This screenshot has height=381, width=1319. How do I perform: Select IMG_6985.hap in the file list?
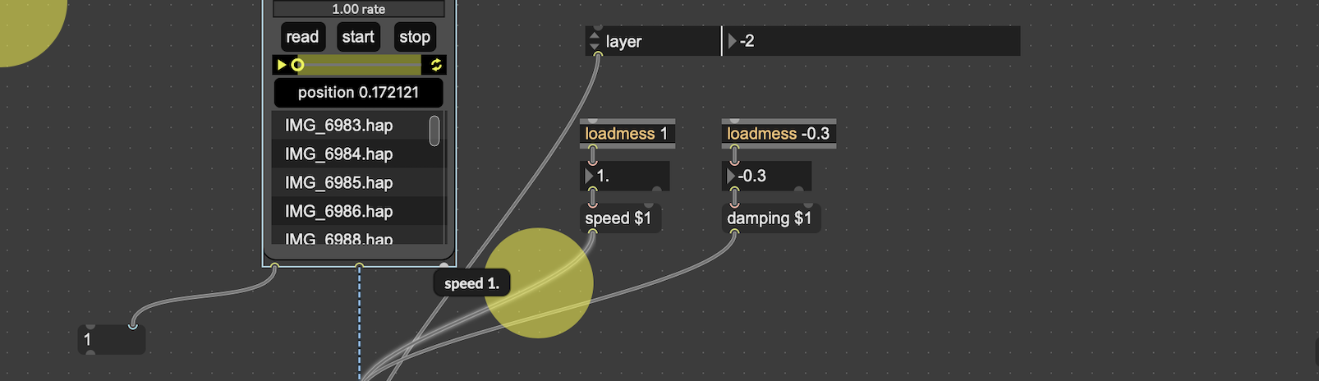pyautogui.click(x=338, y=183)
